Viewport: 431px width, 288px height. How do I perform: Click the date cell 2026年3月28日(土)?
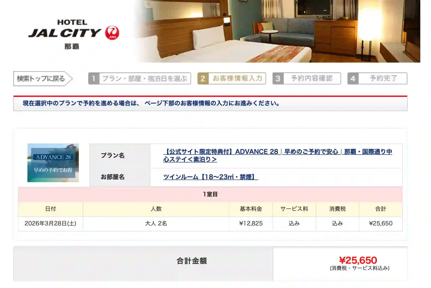pyautogui.click(x=51, y=224)
